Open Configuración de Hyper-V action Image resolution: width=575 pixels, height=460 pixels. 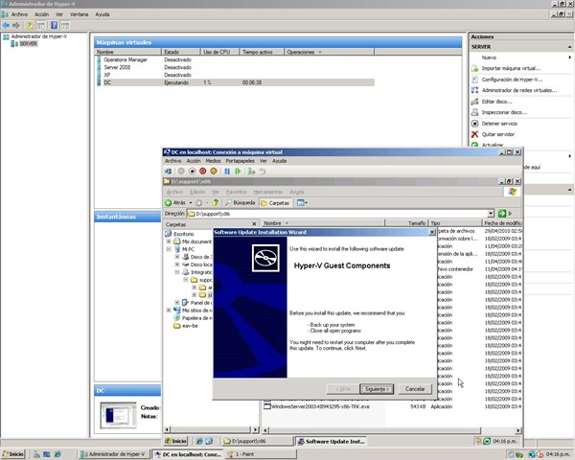[512, 80]
